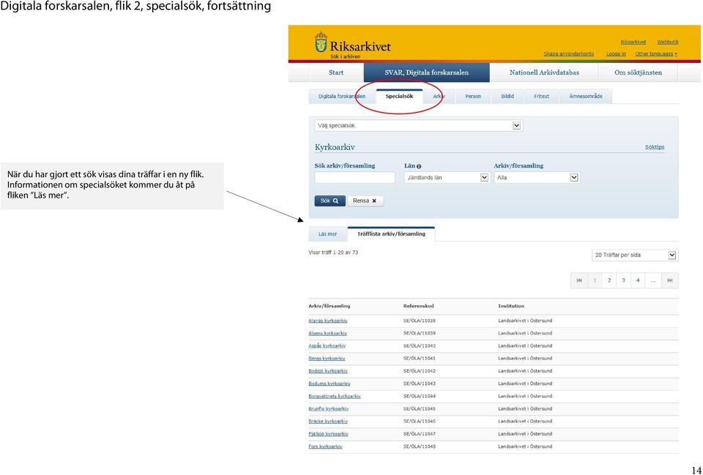Viewport: 703px width, 475px height.
Task: Open Bergs kyrkoarkiv link
Action: (x=327, y=359)
